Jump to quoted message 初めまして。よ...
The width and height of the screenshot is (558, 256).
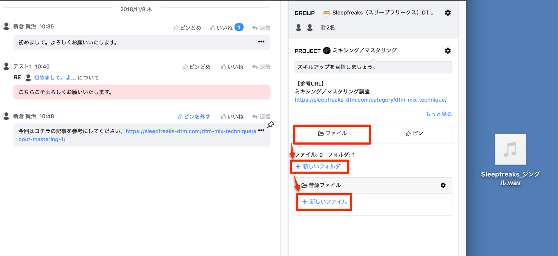(55, 78)
